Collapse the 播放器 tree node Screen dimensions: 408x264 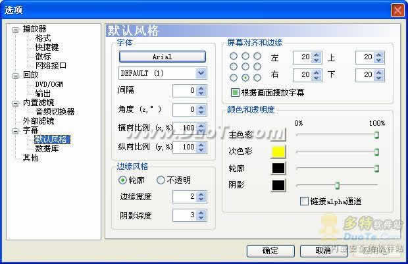[x=16, y=29]
